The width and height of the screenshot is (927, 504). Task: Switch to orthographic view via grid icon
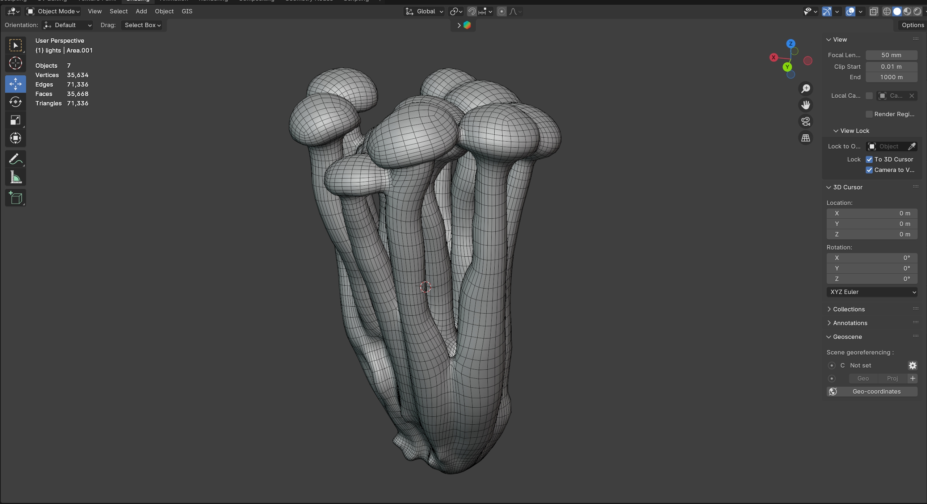click(806, 138)
